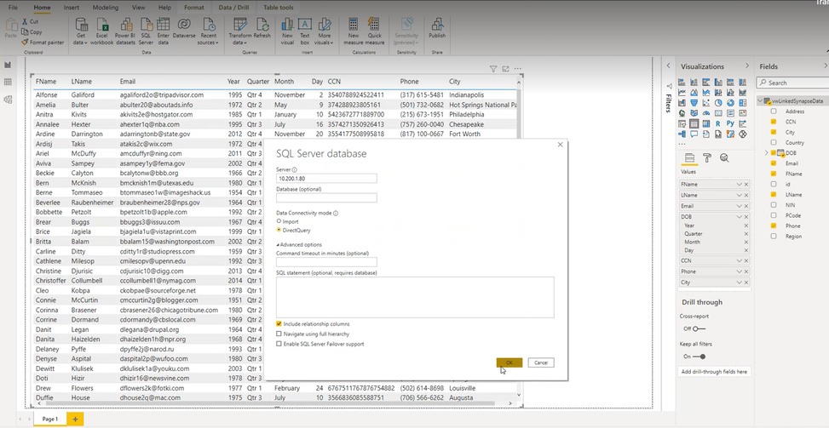The width and height of the screenshot is (829, 428).
Task: Expand the DOB field in Fields list
Action: pyautogui.click(x=766, y=153)
